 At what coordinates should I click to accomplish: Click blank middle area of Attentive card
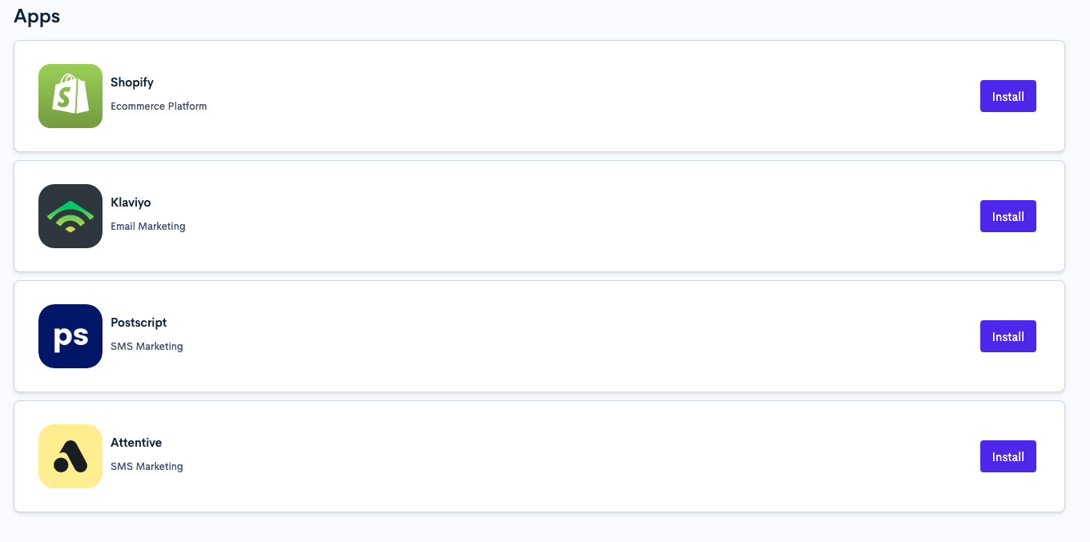point(561,456)
